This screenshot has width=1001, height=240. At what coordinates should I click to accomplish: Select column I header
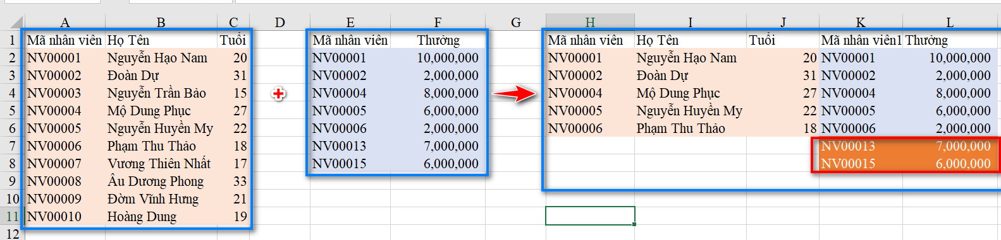pyautogui.click(x=691, y=23)
